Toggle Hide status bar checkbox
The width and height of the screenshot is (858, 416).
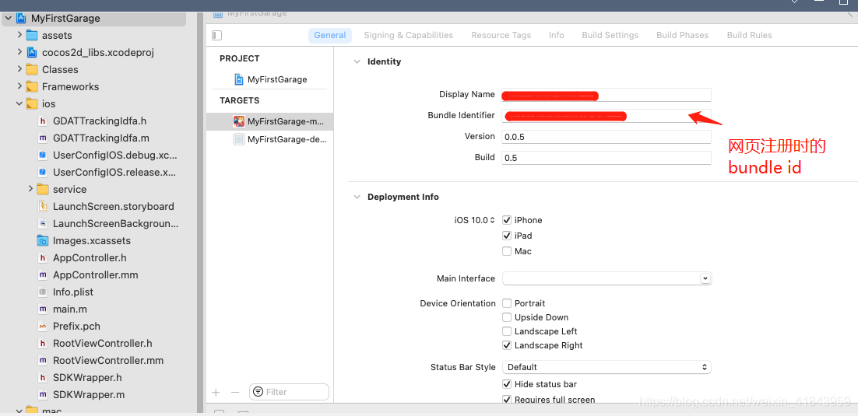click(507, 384)
